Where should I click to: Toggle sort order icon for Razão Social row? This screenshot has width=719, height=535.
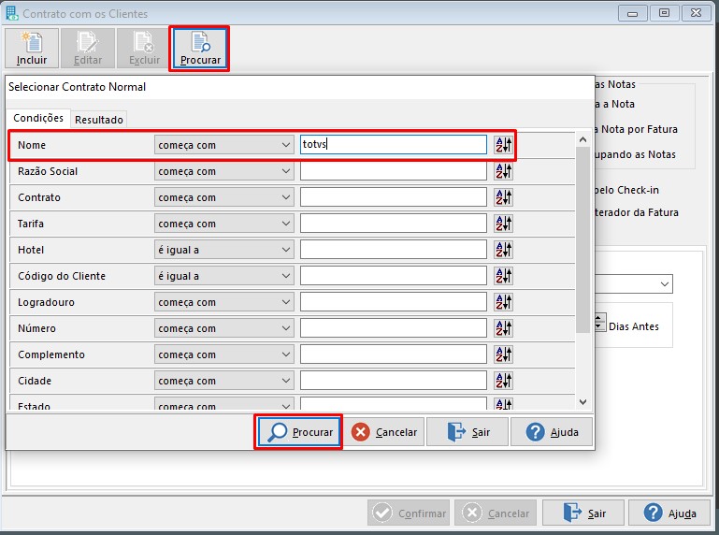[503, 171]
